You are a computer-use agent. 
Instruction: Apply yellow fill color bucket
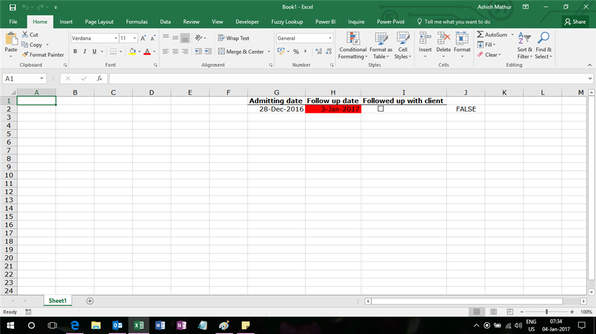pos(132,51)
